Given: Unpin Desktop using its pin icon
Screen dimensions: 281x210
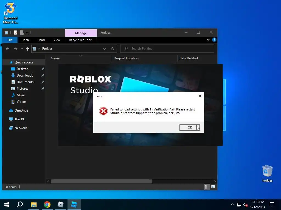Looking at the screenshot, I should point(43,69).
